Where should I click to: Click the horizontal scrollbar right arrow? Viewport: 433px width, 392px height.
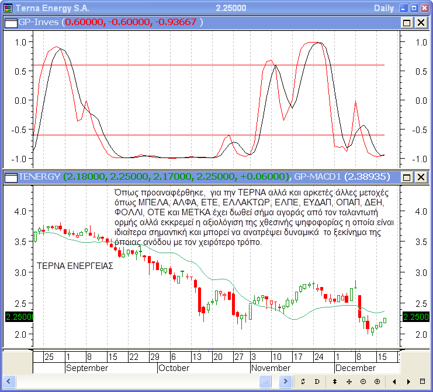click(286, 381)
